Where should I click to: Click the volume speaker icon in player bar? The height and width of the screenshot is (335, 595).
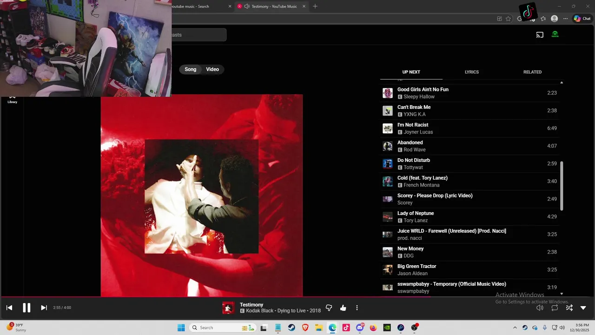click(540, 308)
